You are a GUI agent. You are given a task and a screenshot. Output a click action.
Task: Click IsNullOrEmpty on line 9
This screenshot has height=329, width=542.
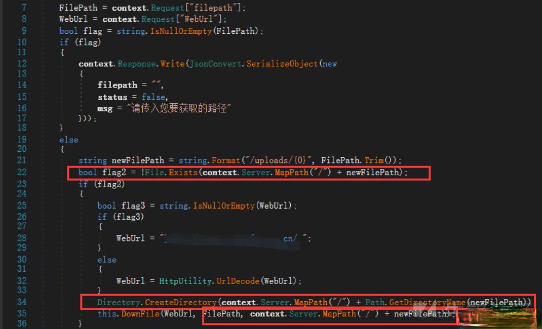181,31
